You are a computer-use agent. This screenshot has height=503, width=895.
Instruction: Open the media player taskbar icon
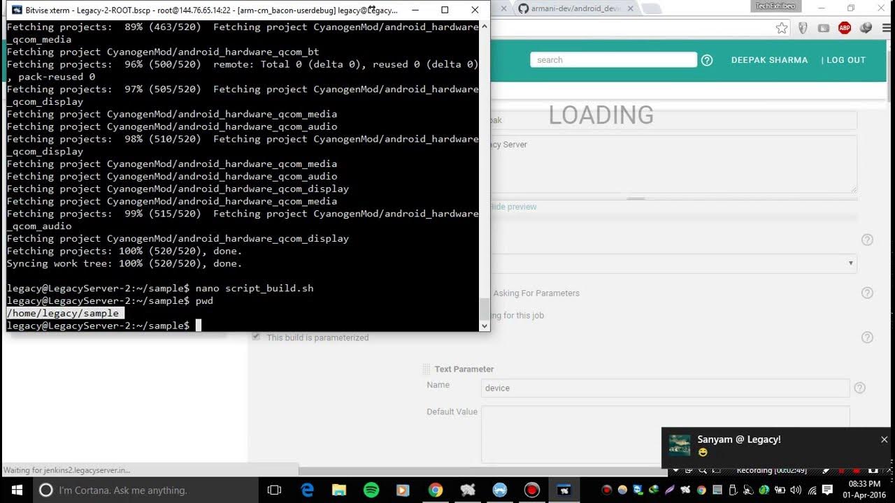pos(403,490)
